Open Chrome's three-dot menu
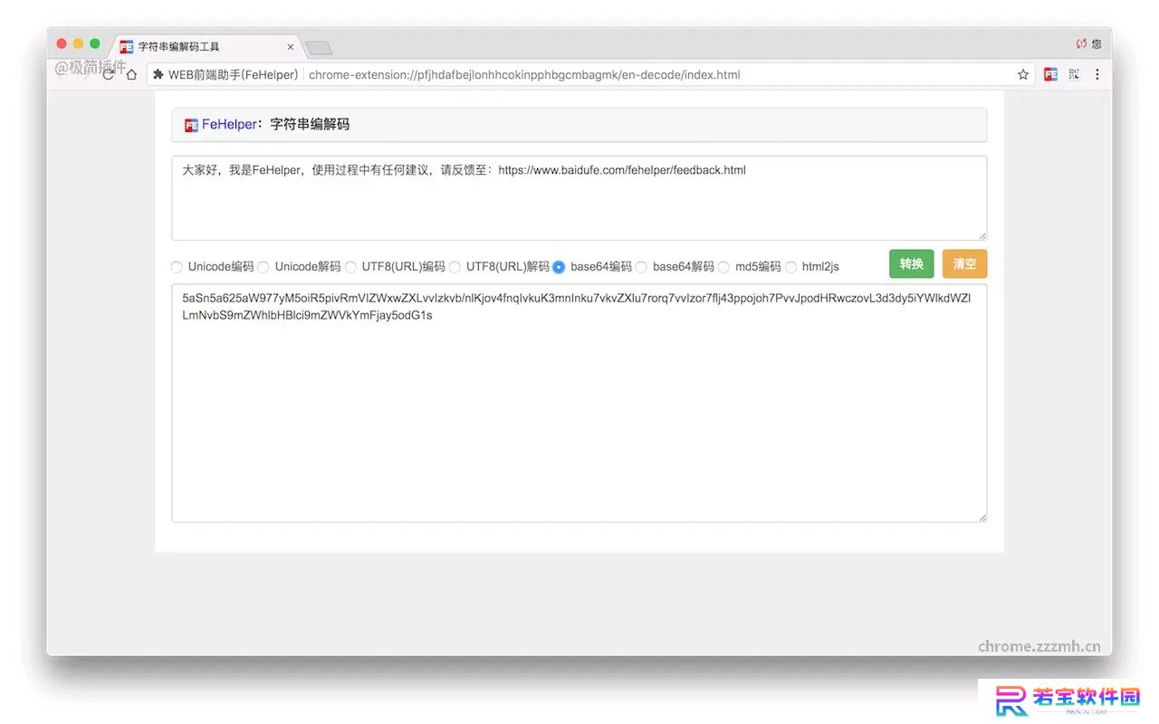Viewport: 1159px width, 724px height. (1097, 74)
